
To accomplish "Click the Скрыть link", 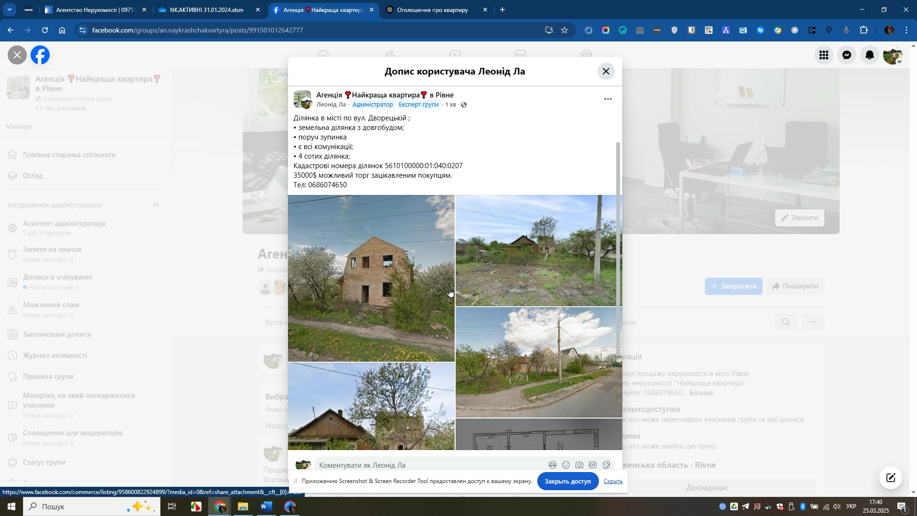I will point(613,481).
